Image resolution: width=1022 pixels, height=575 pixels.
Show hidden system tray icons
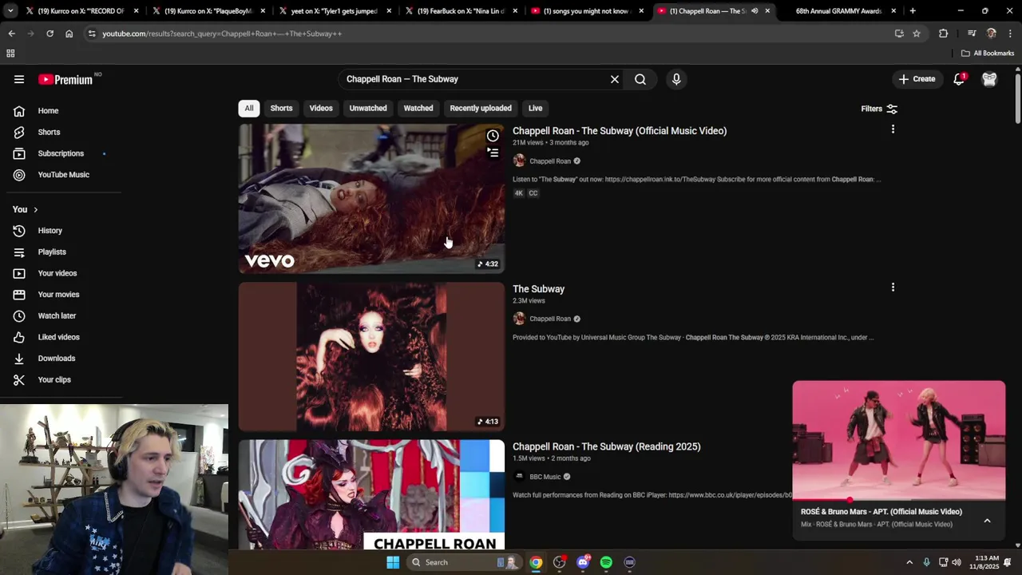click(909, 562)
